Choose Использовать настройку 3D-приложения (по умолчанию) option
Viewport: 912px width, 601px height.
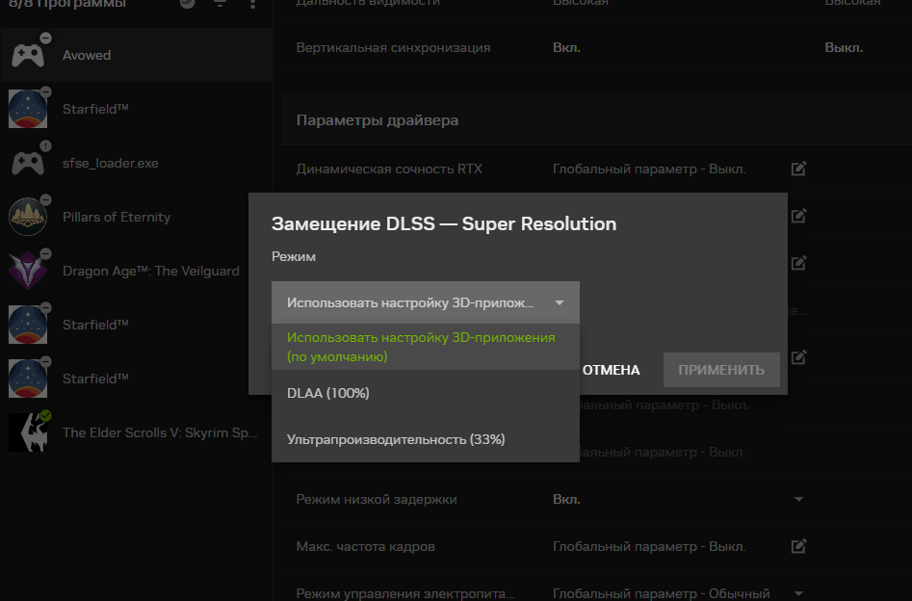(x=425, y=347)
